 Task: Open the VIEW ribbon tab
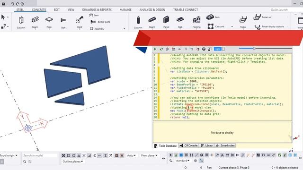(71, 9)
